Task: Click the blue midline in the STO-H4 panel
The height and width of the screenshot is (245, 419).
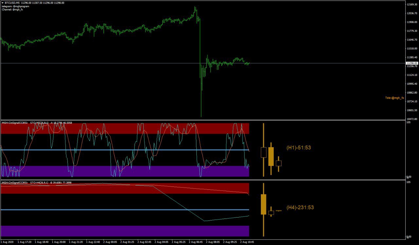Action: coord(125,210)
